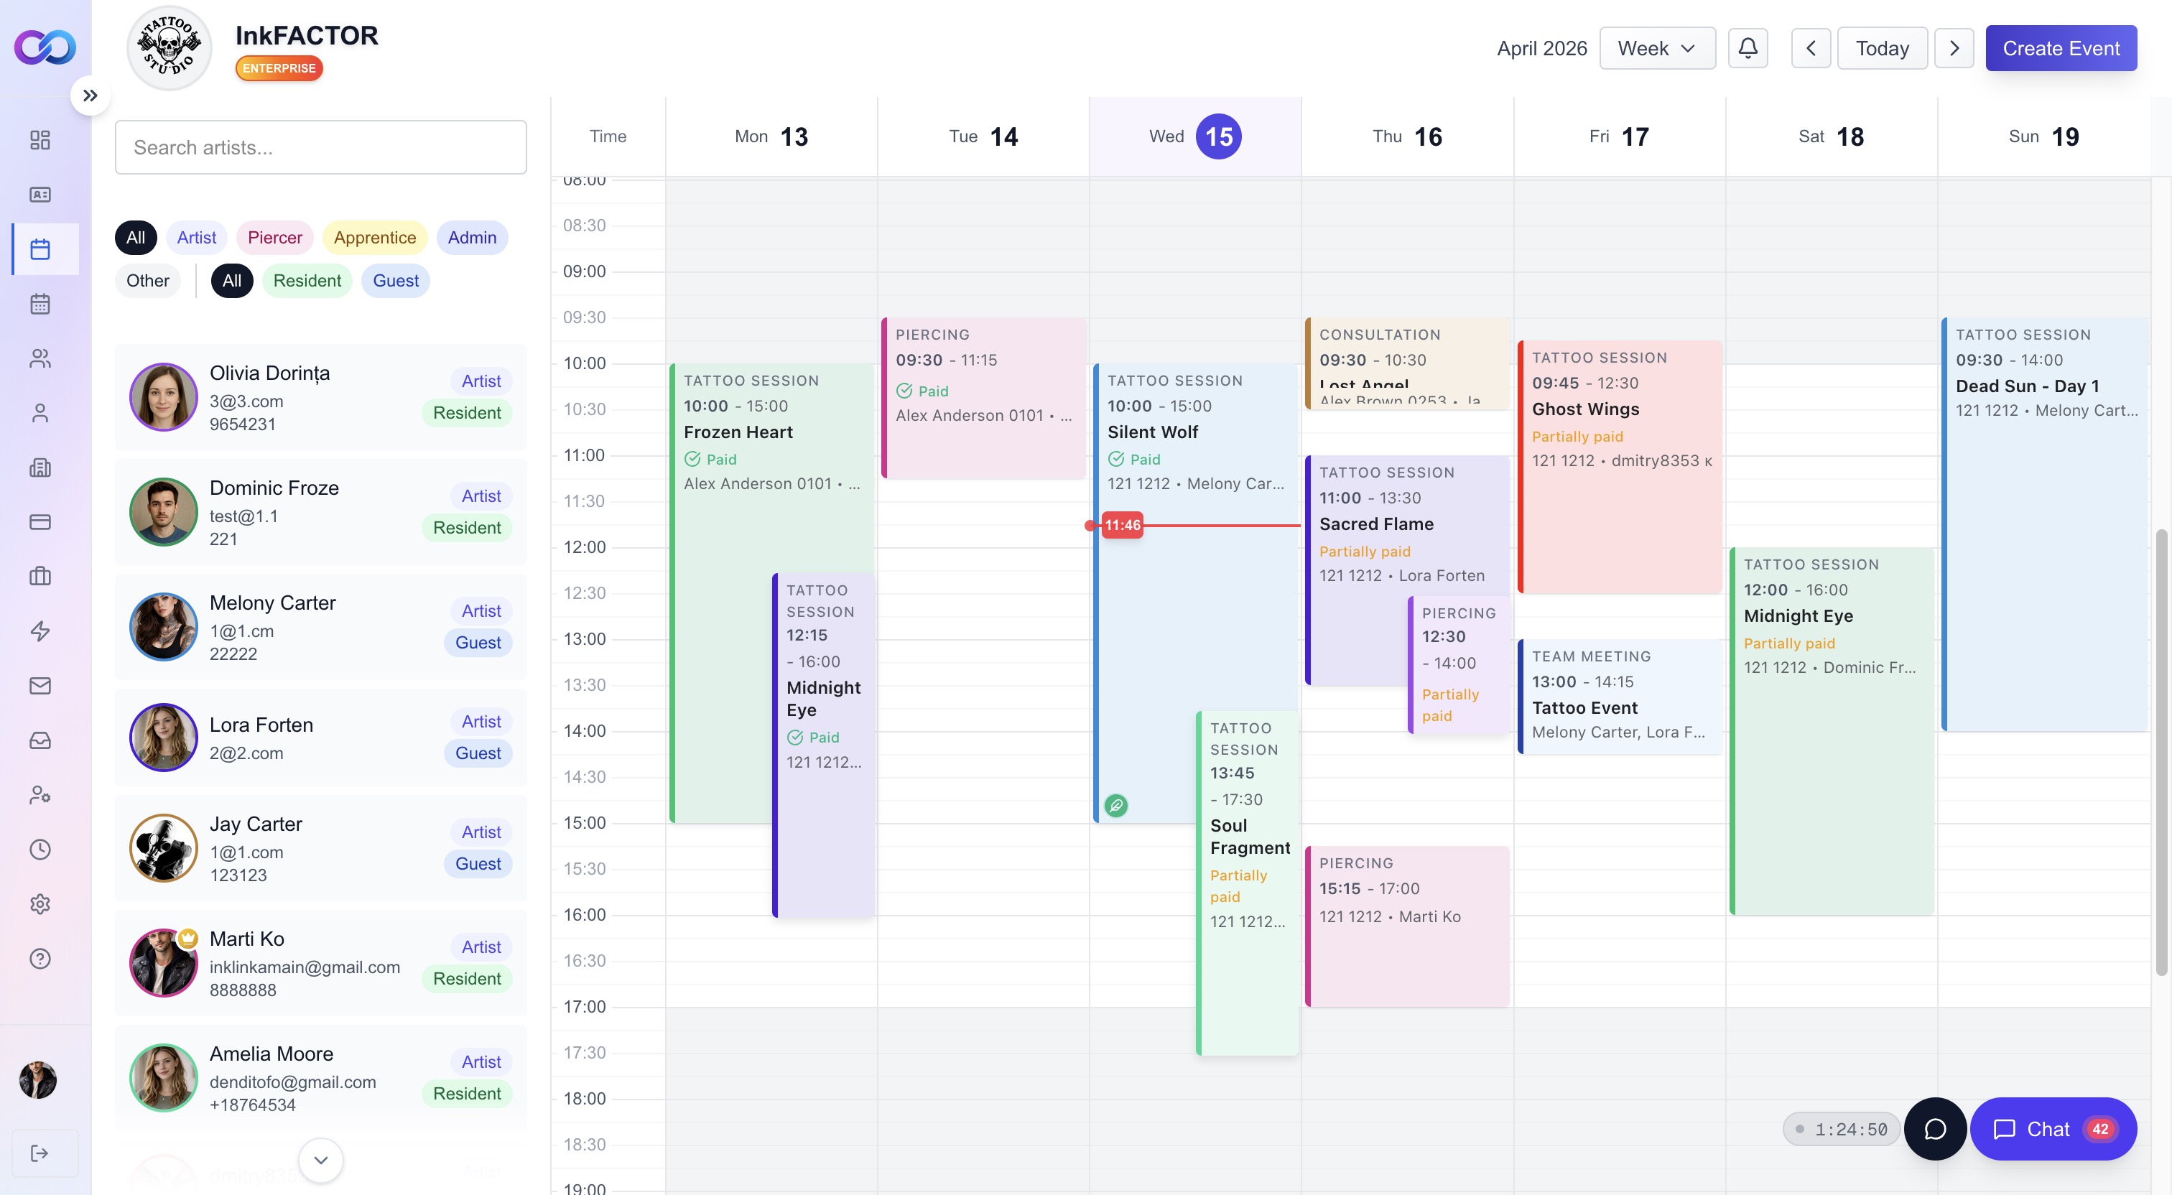The height and width of the screenshot is (1195, 2172).
Task: Open the Week view dropdown
Action: point(1657,48)
